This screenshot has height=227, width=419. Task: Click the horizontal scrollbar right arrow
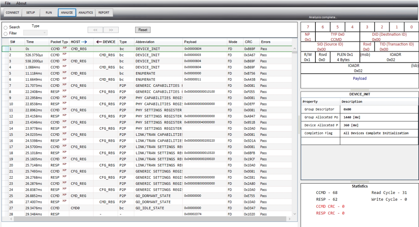(289, 219)
